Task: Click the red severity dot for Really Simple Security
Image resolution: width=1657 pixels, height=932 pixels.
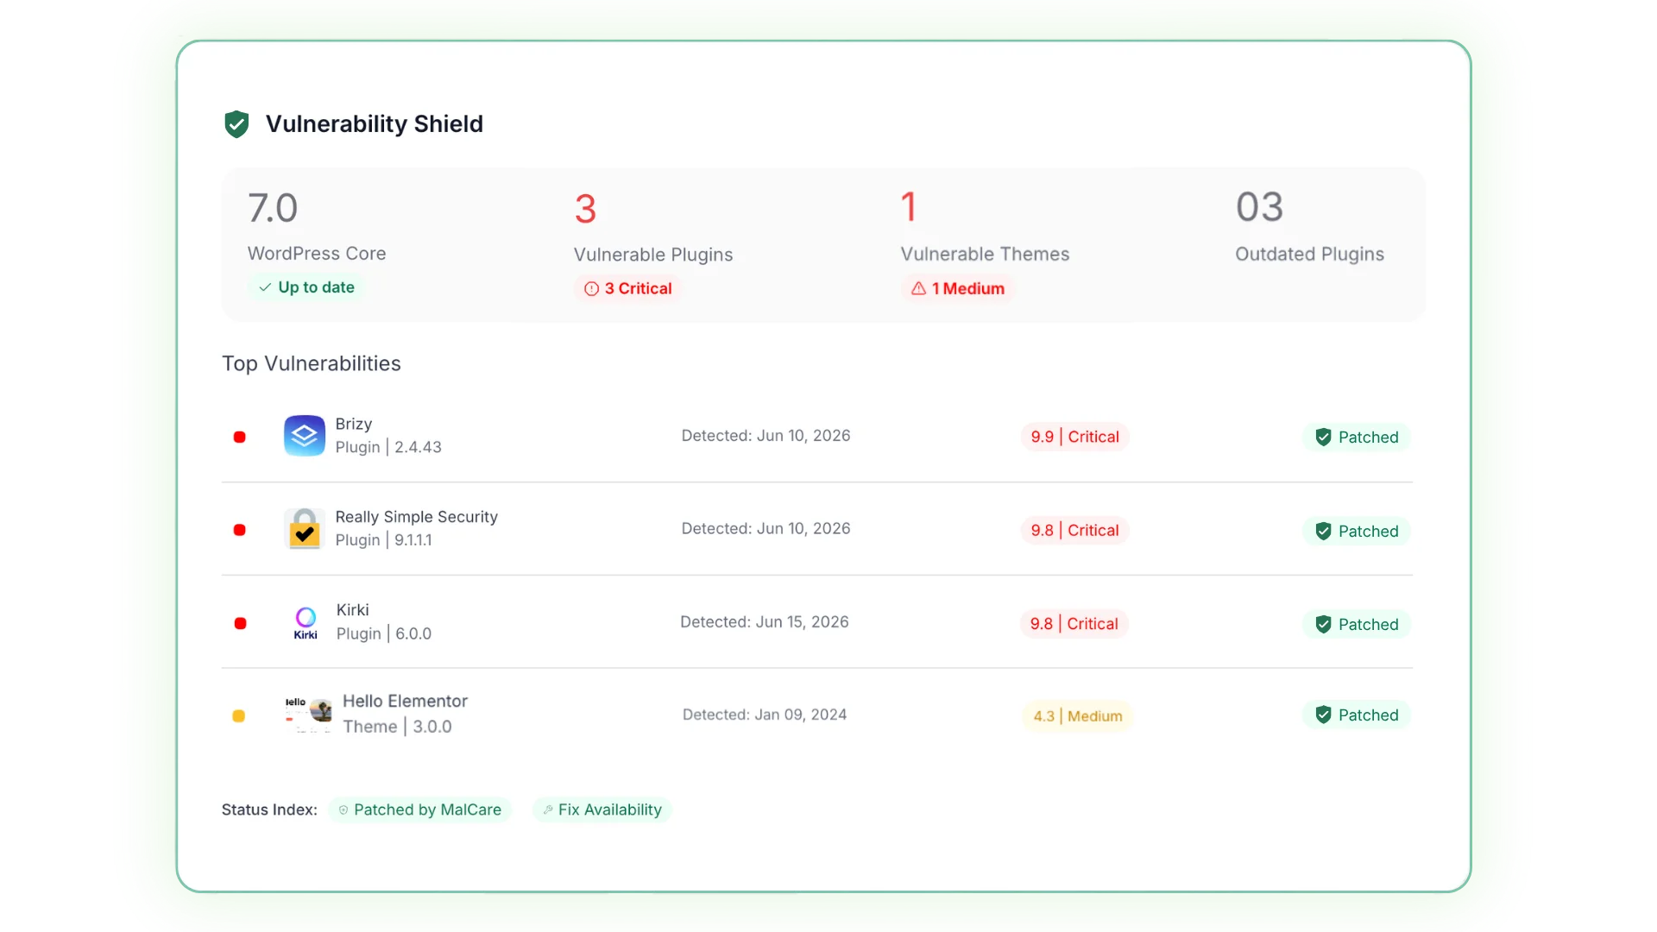Action: coord(240,530)
